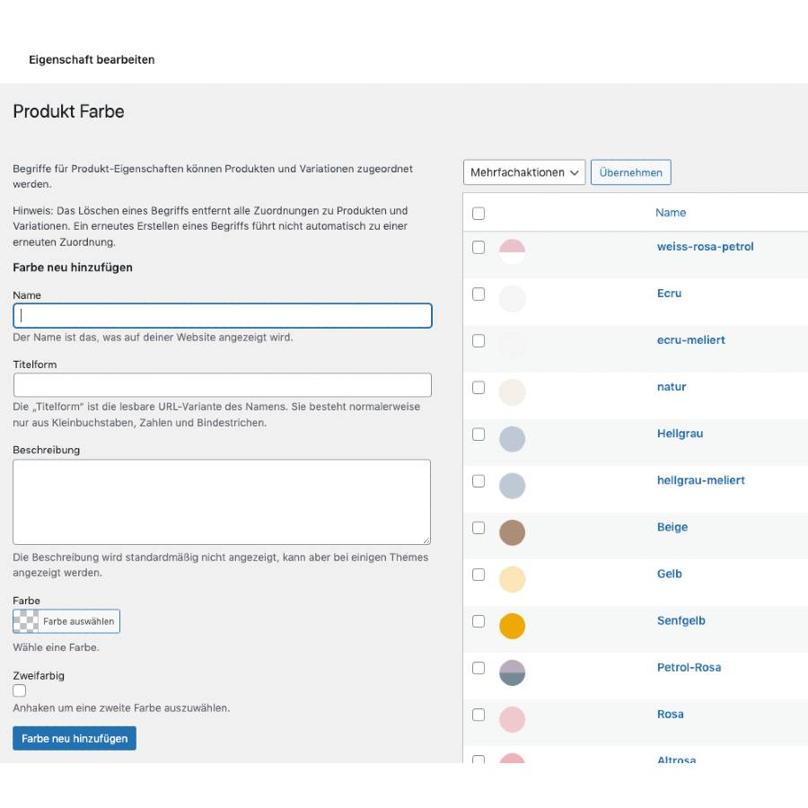Click the Hellgrau color swatch
The image size is (808, 808).
click(x=513, y=439)
